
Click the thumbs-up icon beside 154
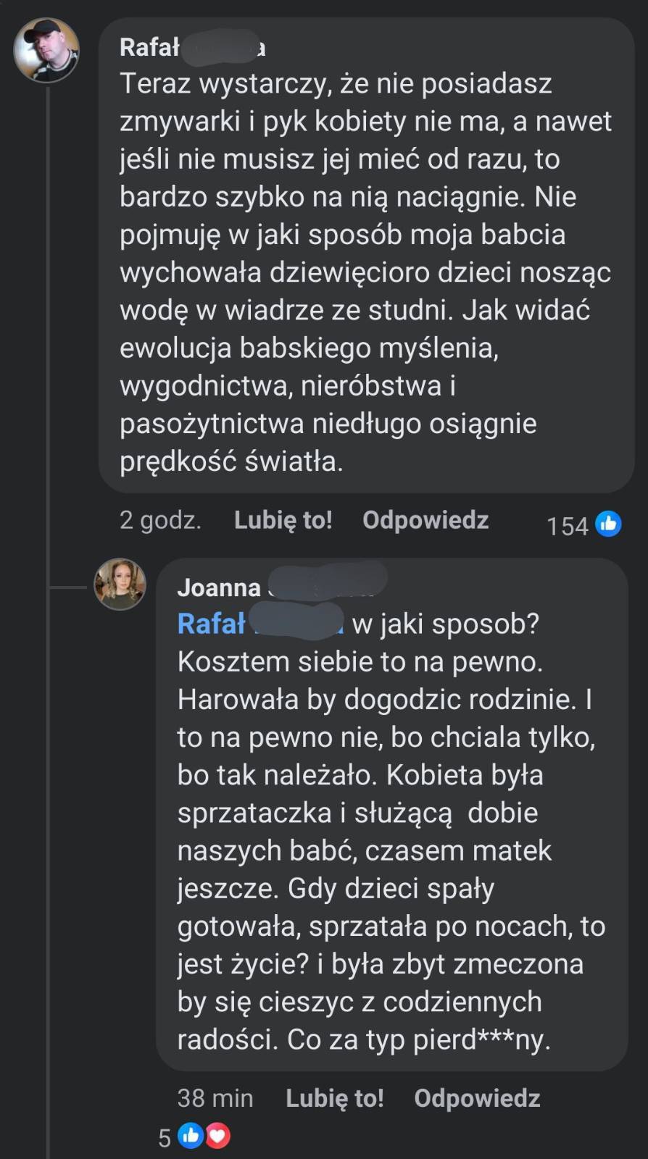(x=608, y=524)
